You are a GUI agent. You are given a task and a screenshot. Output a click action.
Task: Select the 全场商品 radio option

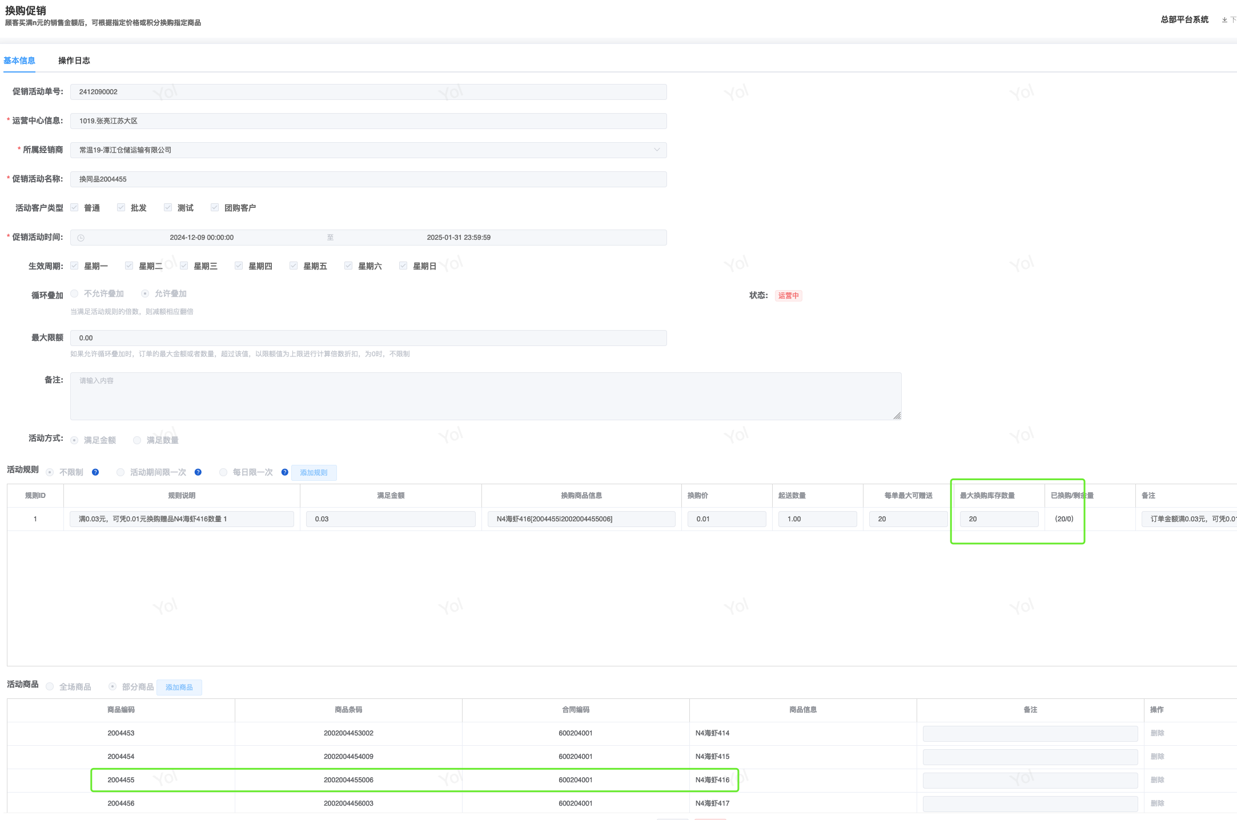click(50, 686)
